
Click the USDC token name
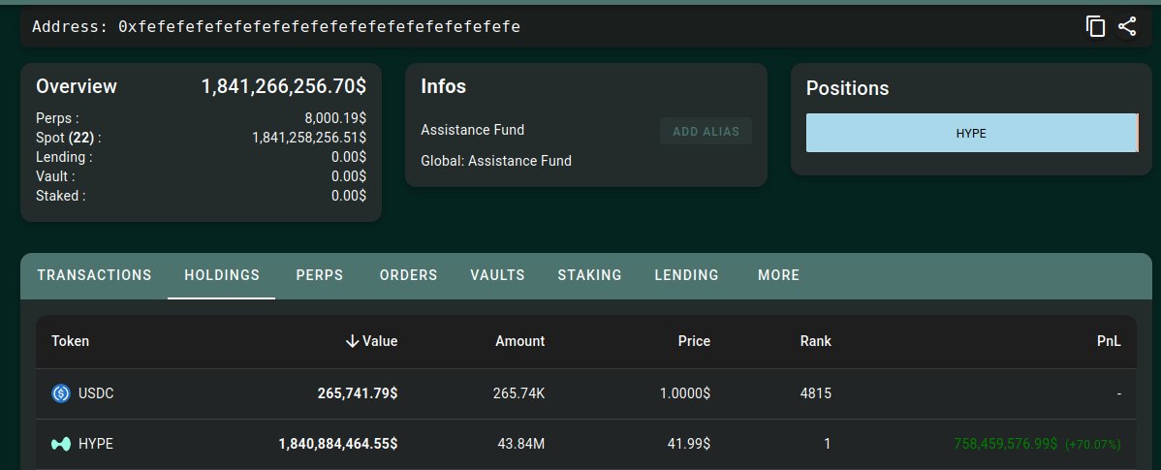96,393
